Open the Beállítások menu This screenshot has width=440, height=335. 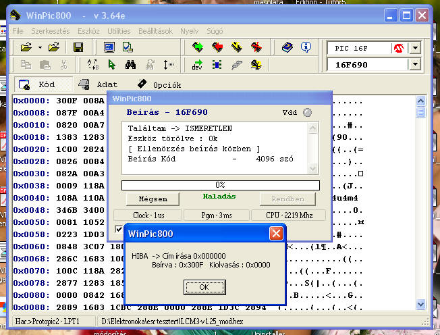pyautogui.click(x=155, y=31)
